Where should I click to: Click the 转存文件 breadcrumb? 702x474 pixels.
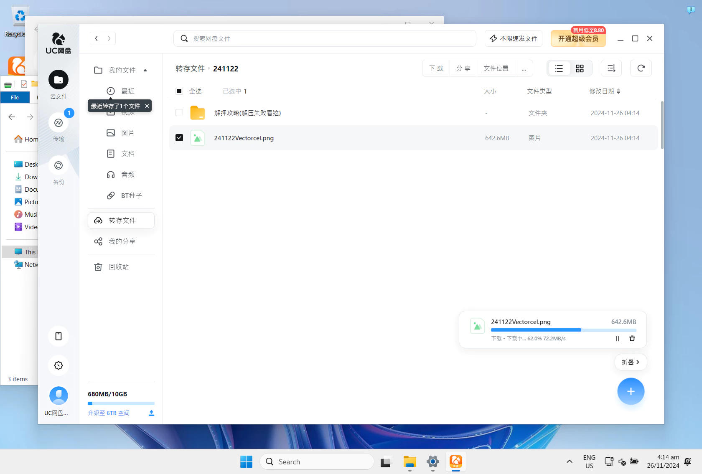pyautogui.click(x=190, y=68)
